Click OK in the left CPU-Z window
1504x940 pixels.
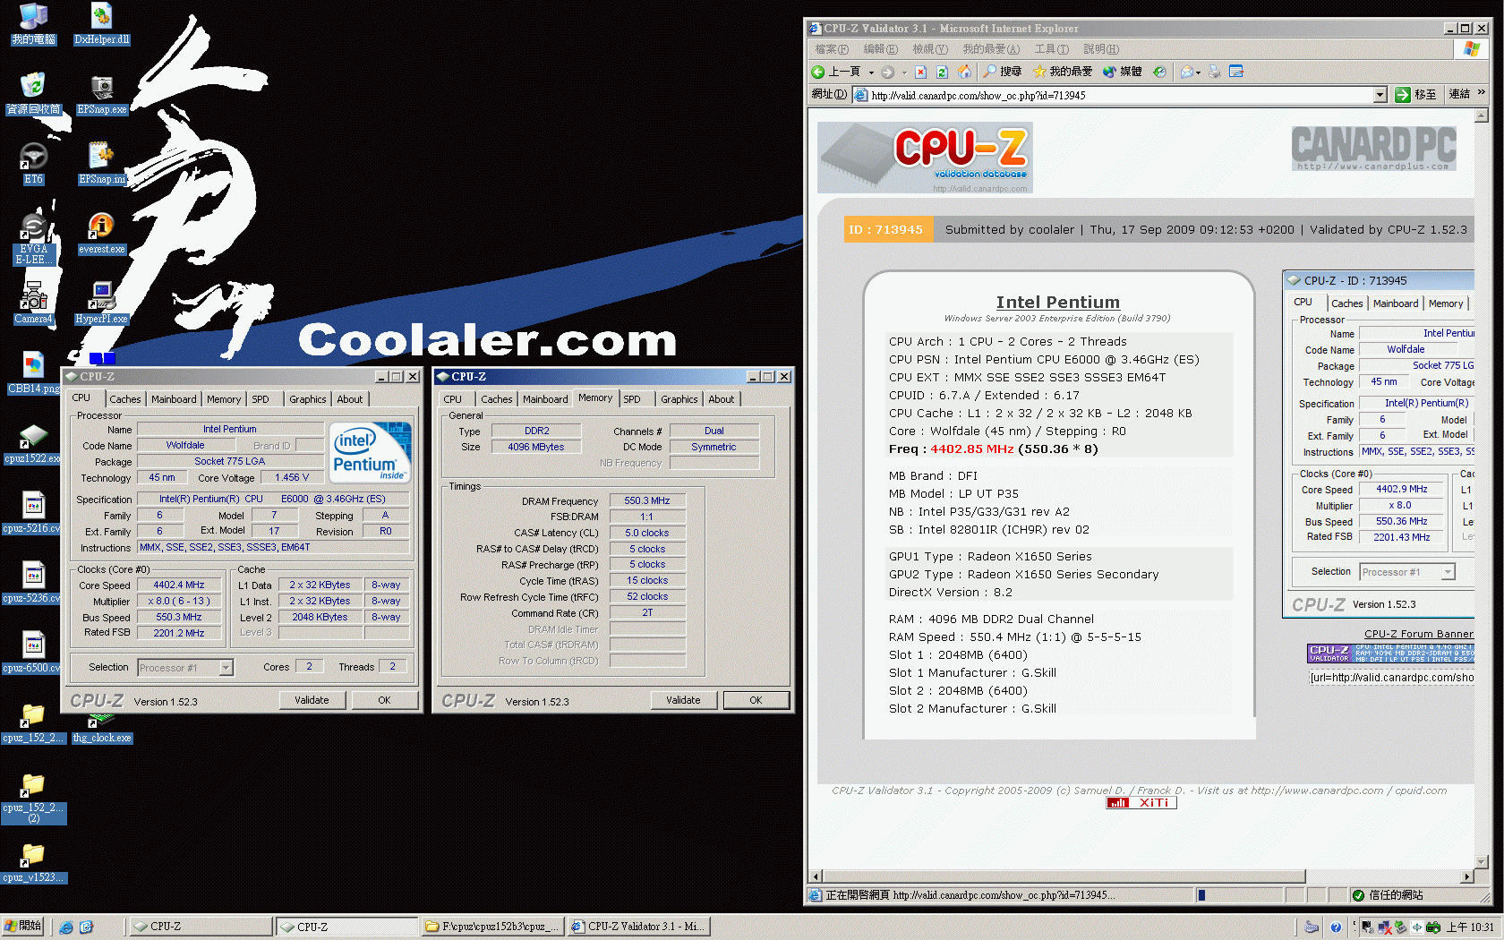point(384,700)
